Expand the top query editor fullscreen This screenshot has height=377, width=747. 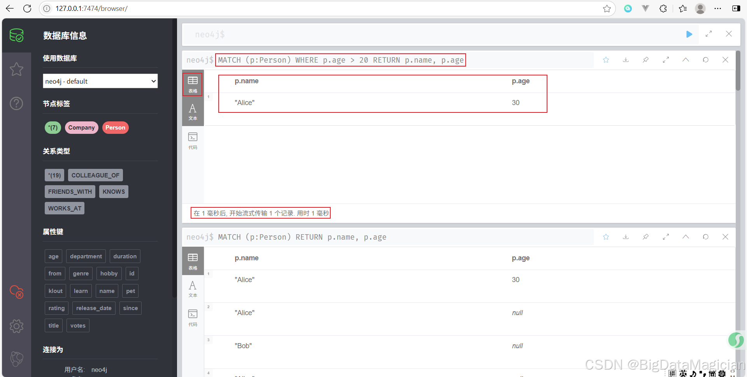point(708,34)
